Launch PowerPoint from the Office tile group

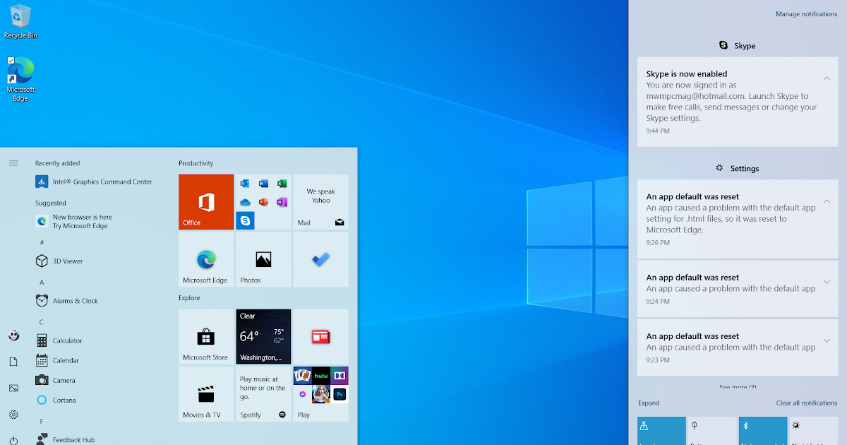tap(263, 202)
